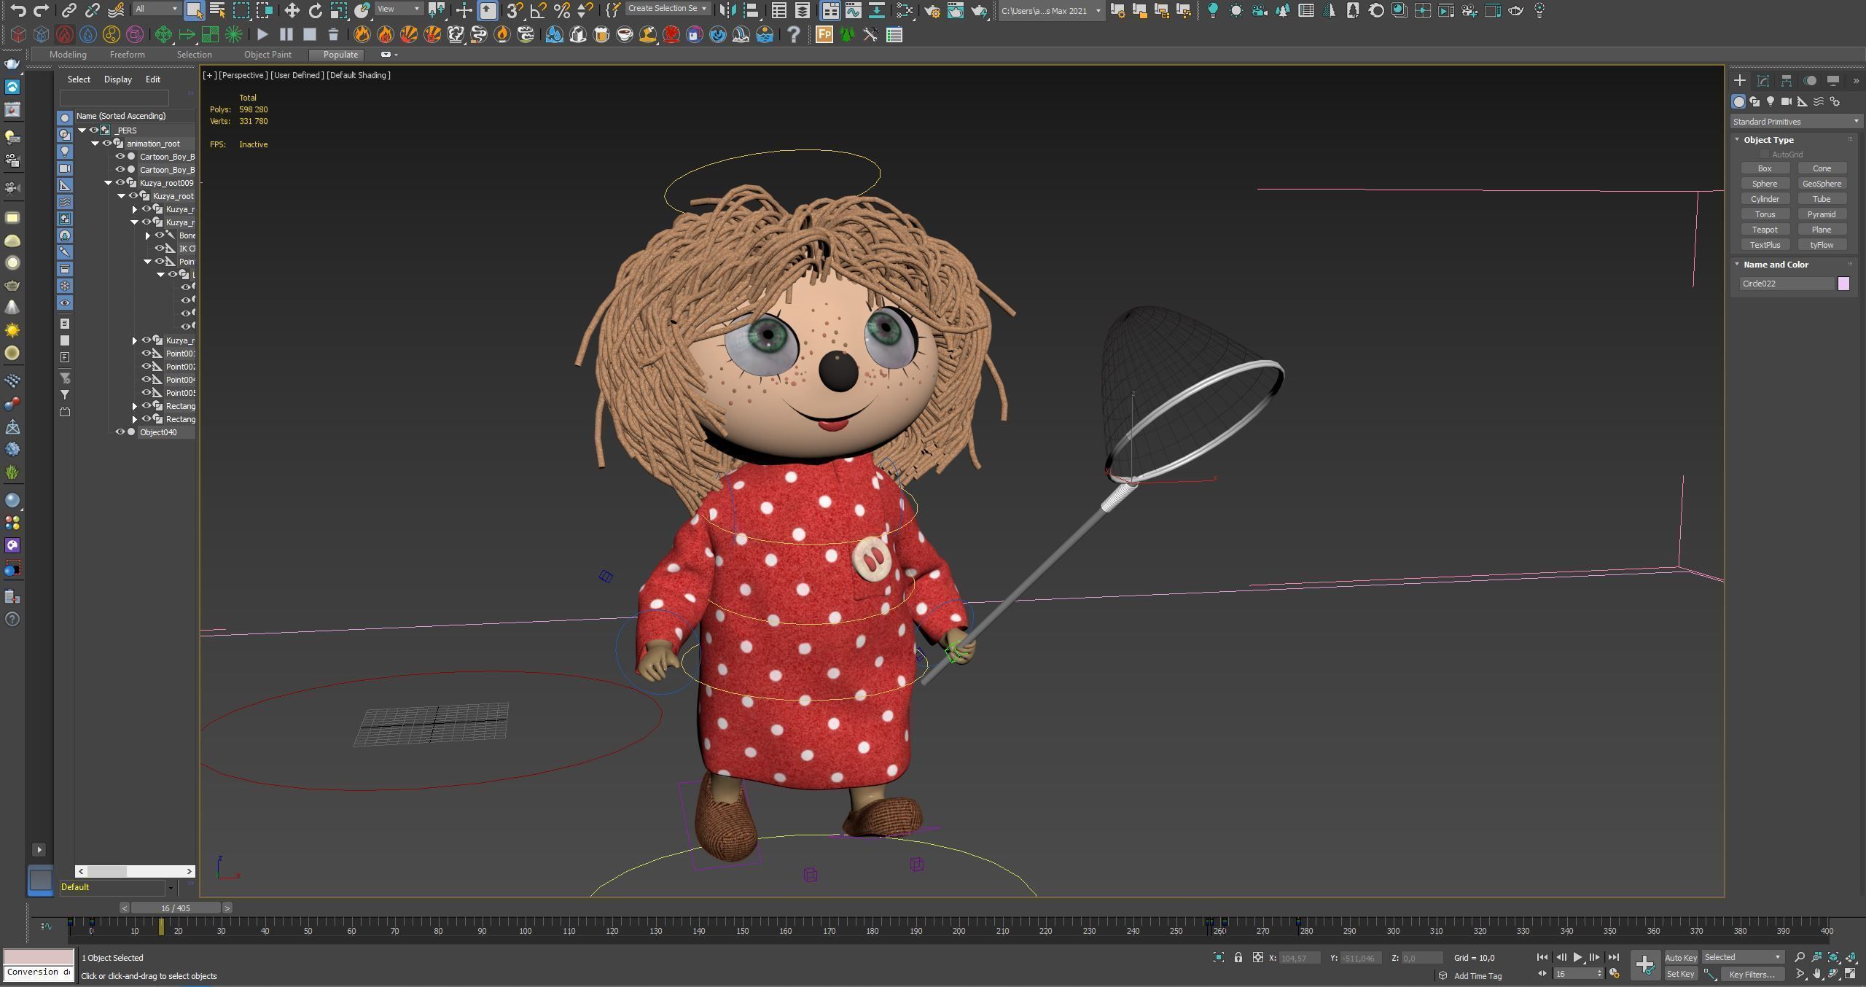This screenshot has width=1866, height=987.
Task: Activate the Select and Link tool
Action: point(69,10)
